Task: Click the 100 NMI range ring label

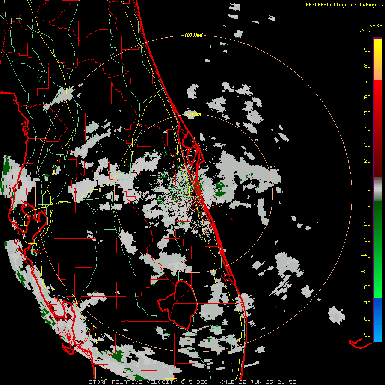Action: point(193,36)
